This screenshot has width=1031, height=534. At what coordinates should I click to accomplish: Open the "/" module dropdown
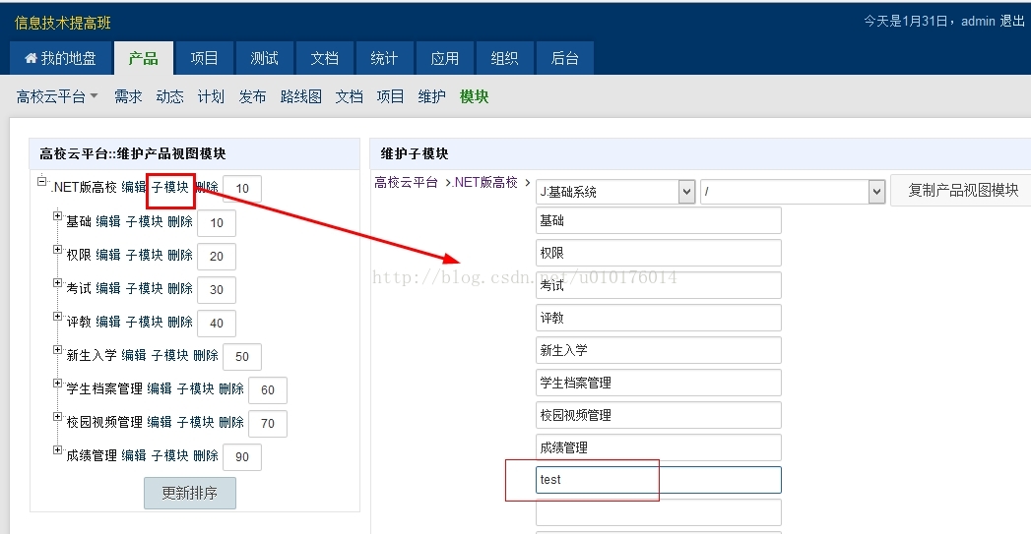point(793,192)
